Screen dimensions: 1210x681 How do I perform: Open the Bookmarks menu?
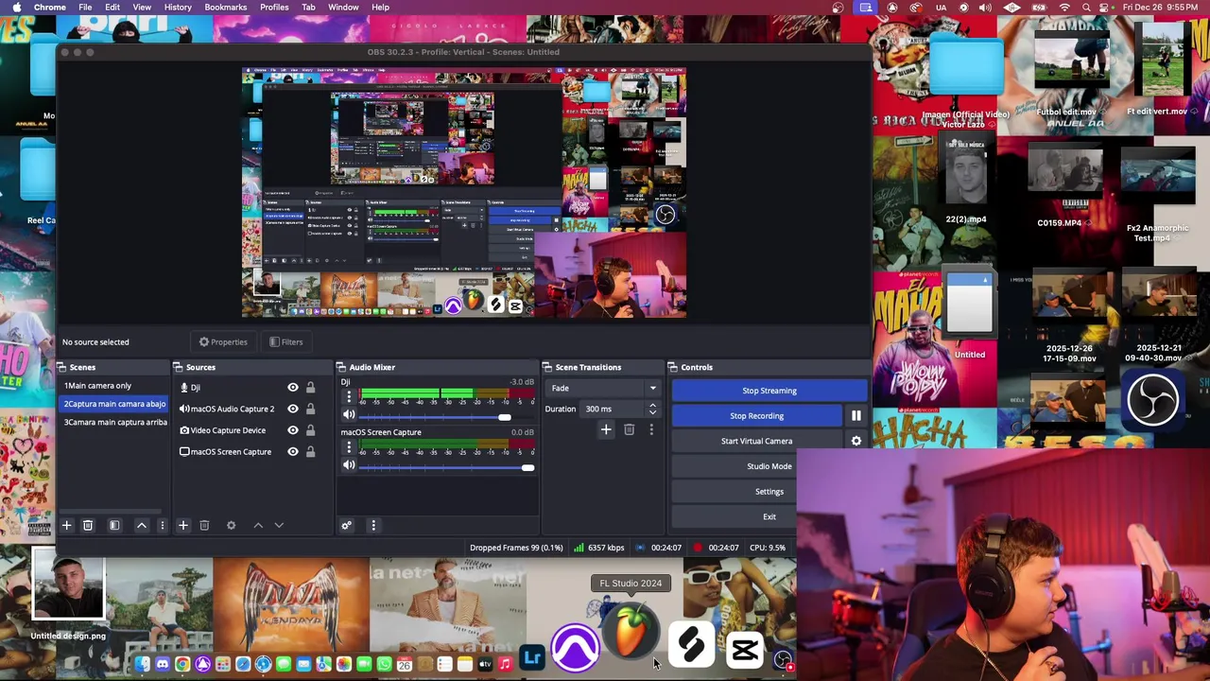[x=226, y=8]
